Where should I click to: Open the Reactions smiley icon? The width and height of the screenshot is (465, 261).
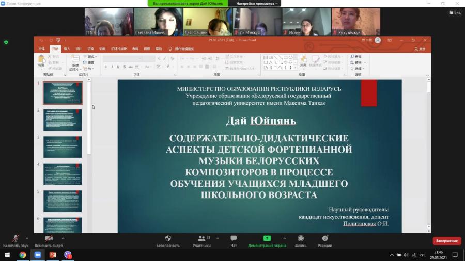point(325,238)
